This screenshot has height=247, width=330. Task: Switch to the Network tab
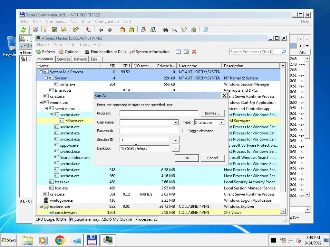pos(80,59)
